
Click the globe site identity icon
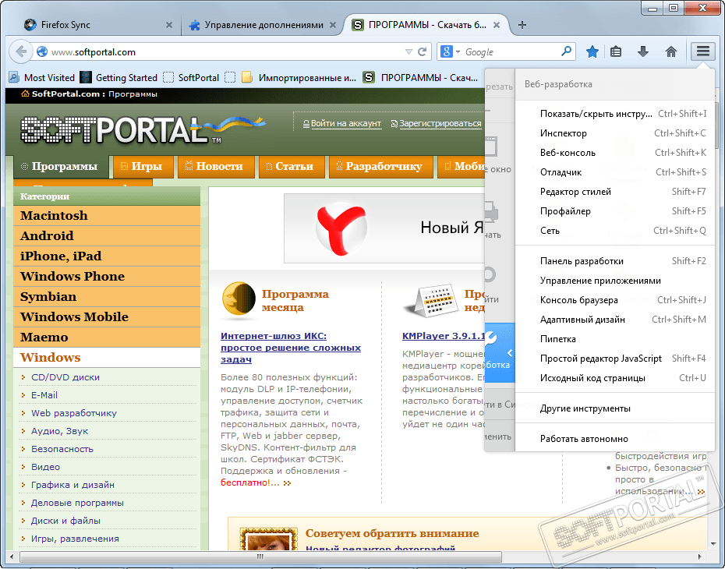tap(42, 51)
